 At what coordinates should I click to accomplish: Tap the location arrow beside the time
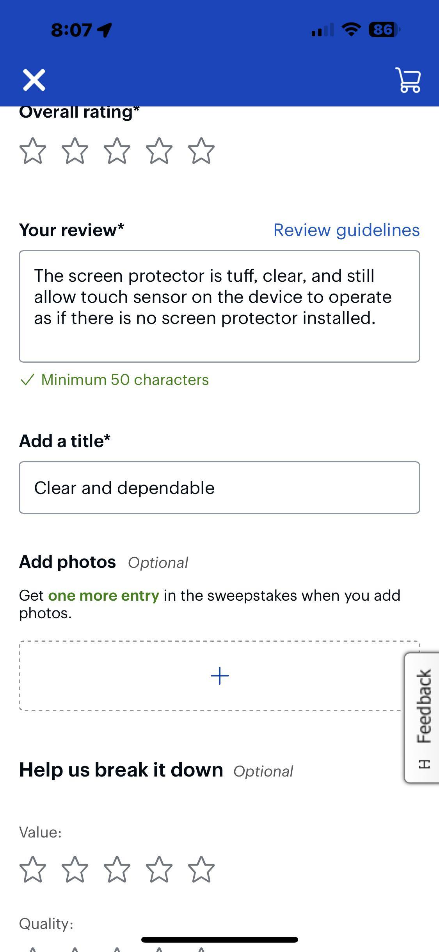(105, 30)
